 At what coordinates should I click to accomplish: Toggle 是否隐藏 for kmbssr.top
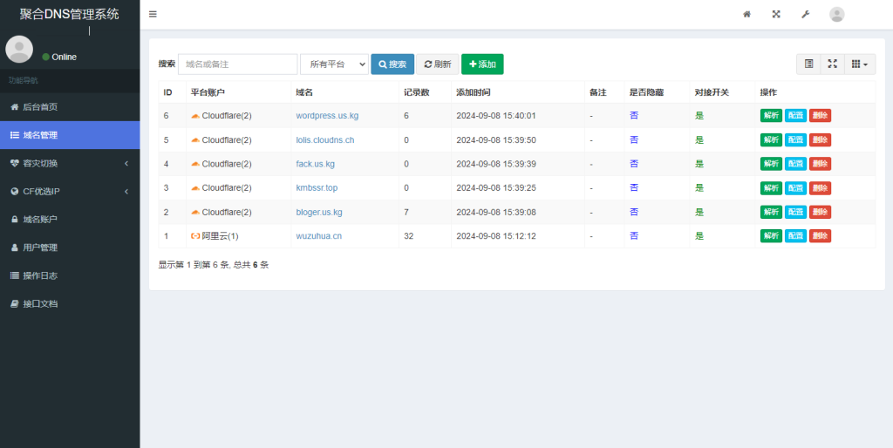pyautogui.click(x=634, y=188)
